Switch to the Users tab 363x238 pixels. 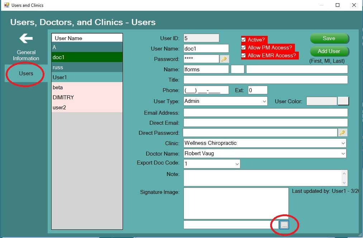point(25,73)
